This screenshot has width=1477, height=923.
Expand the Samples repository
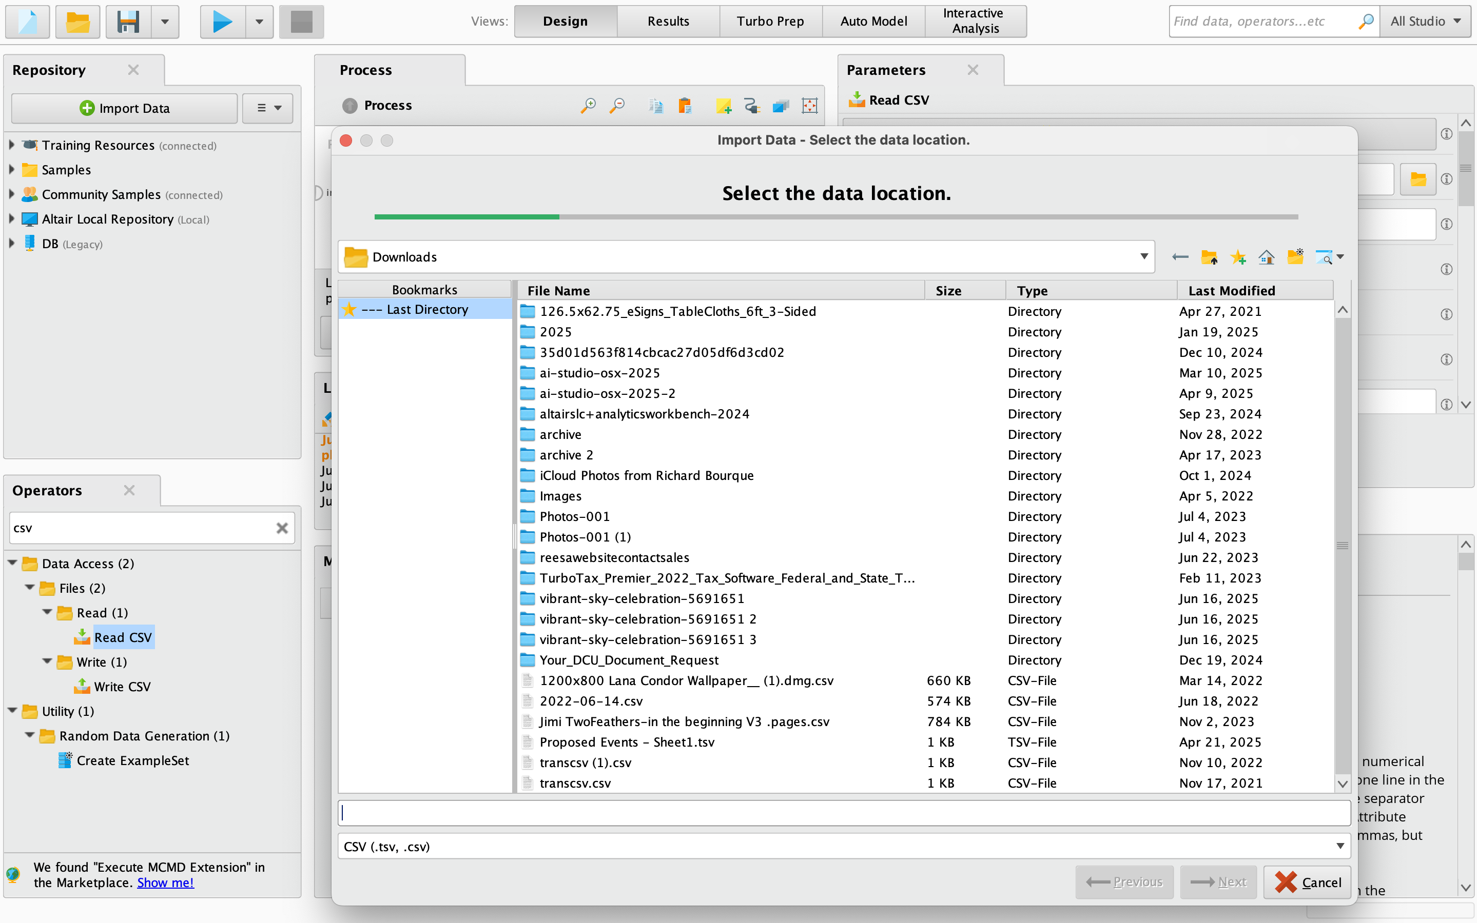pos(12,170)
